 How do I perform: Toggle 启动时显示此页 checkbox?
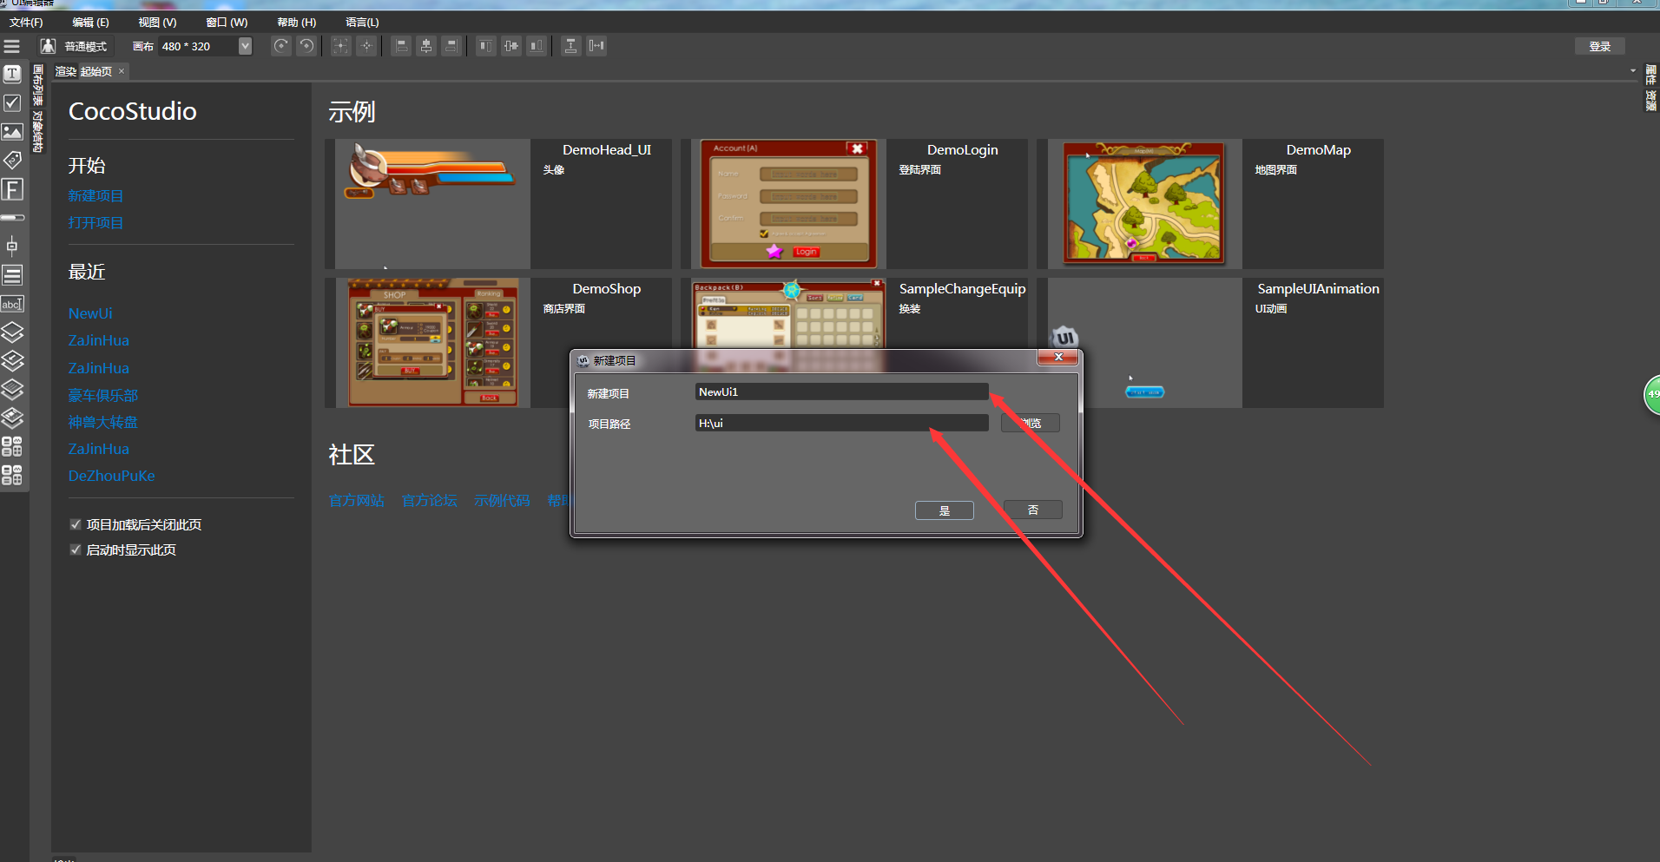click(x=76, y=549)
